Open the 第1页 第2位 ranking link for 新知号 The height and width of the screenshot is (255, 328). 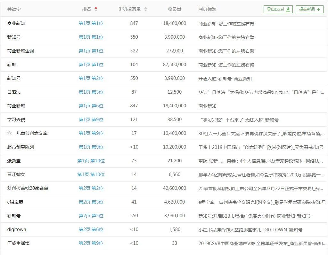91,79
